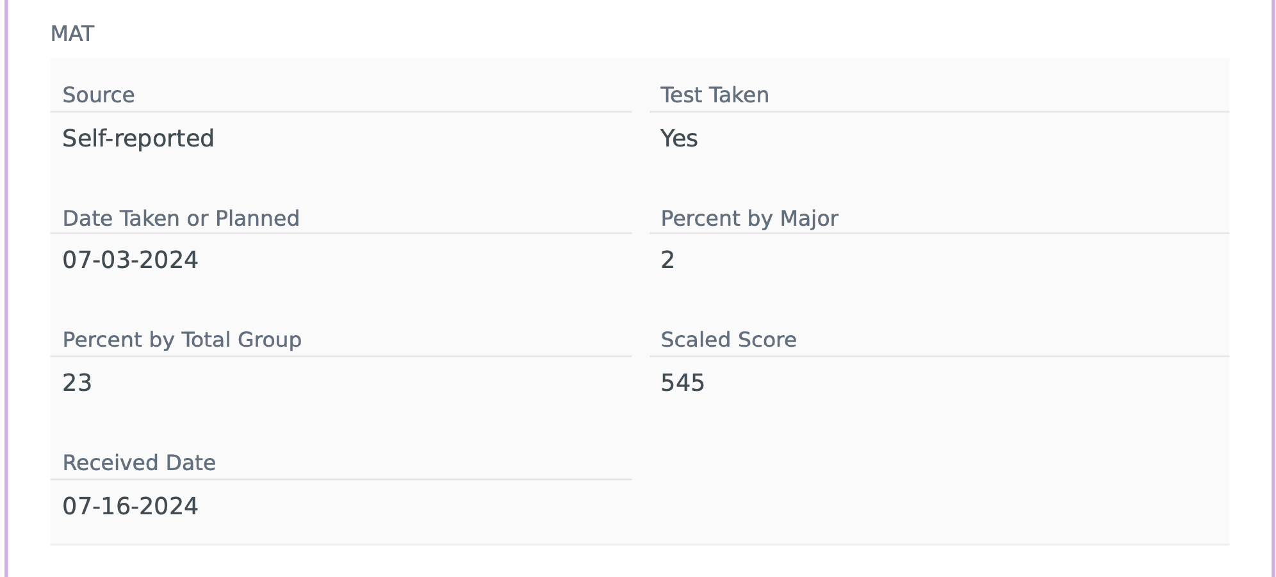Click the MAT section heading
Screen dimensions: 1276x577
click(x=72, y=33)
